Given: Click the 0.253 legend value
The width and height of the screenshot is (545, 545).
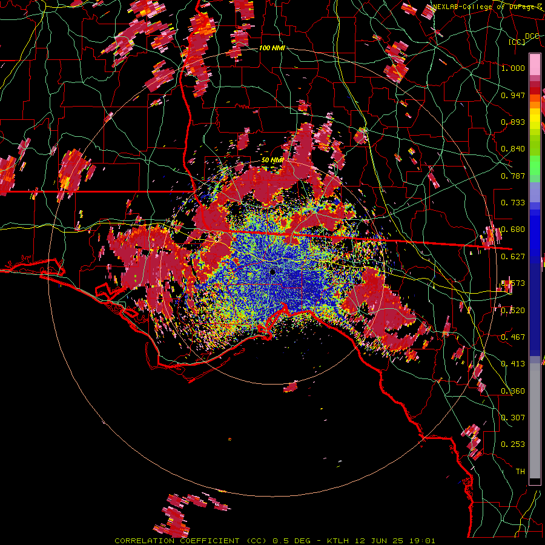Looking at the screenshot, I should tap(513, 444).
